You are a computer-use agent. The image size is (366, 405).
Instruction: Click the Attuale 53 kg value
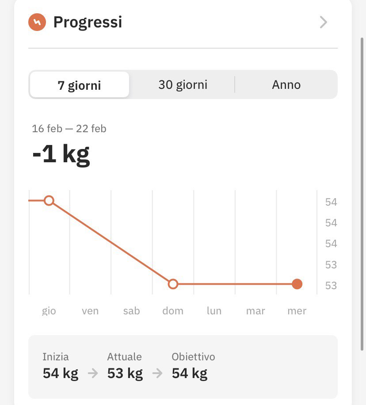tap(125, 374)
